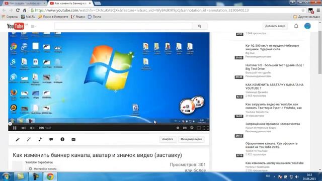Click Настройки канала button
Image resolution: width=322 pixels, height=181 pixels.
point(43,169)
